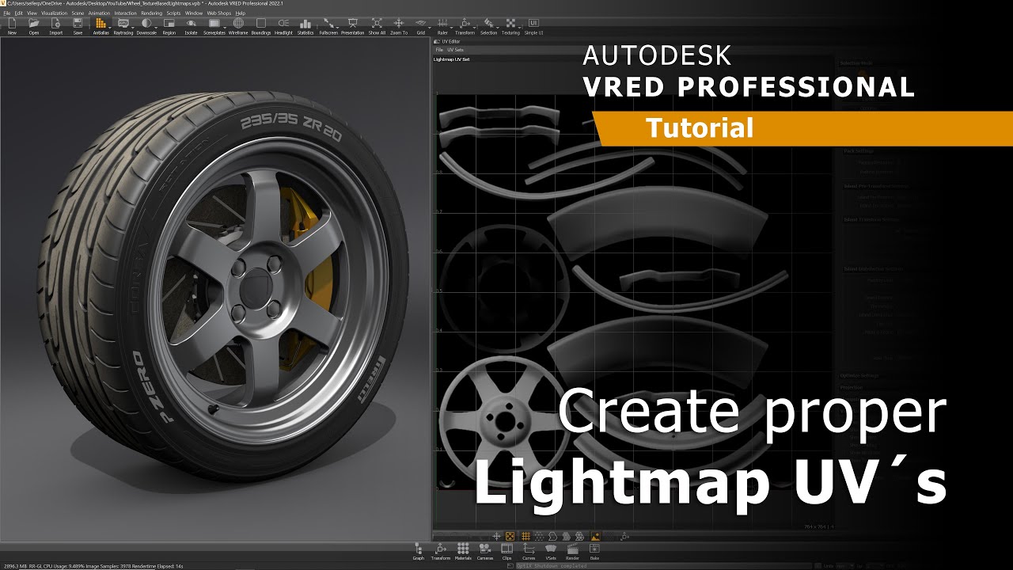1013x570 pixels.
Task: Open the Selection dropdown arrow
Action: pos(498,28)
